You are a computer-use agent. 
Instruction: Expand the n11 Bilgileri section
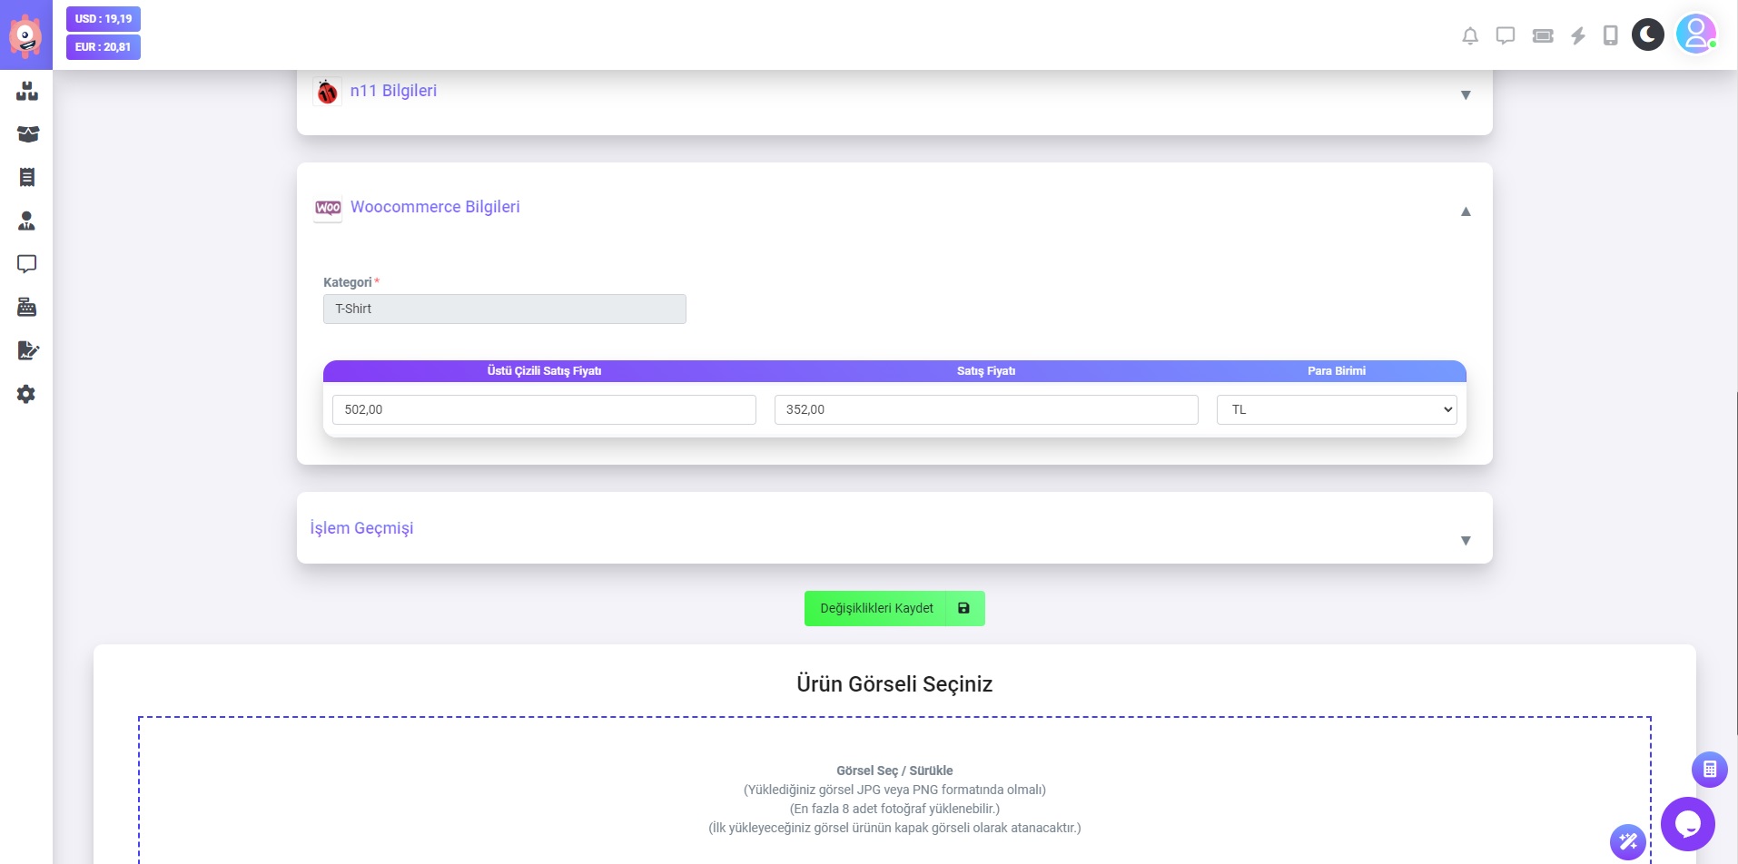point(1465,95)
